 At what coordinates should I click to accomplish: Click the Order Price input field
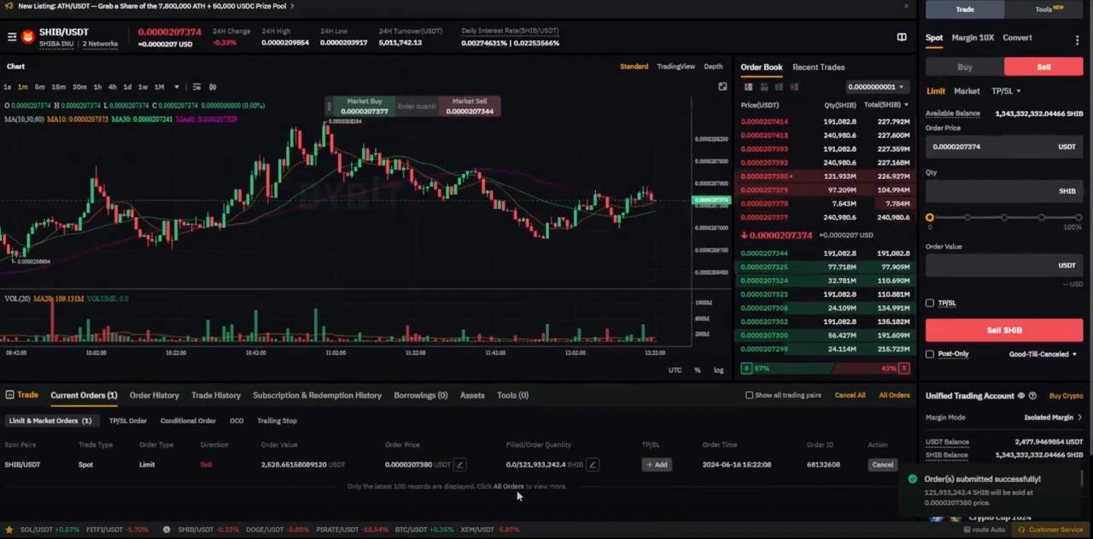pos(1004,147)
